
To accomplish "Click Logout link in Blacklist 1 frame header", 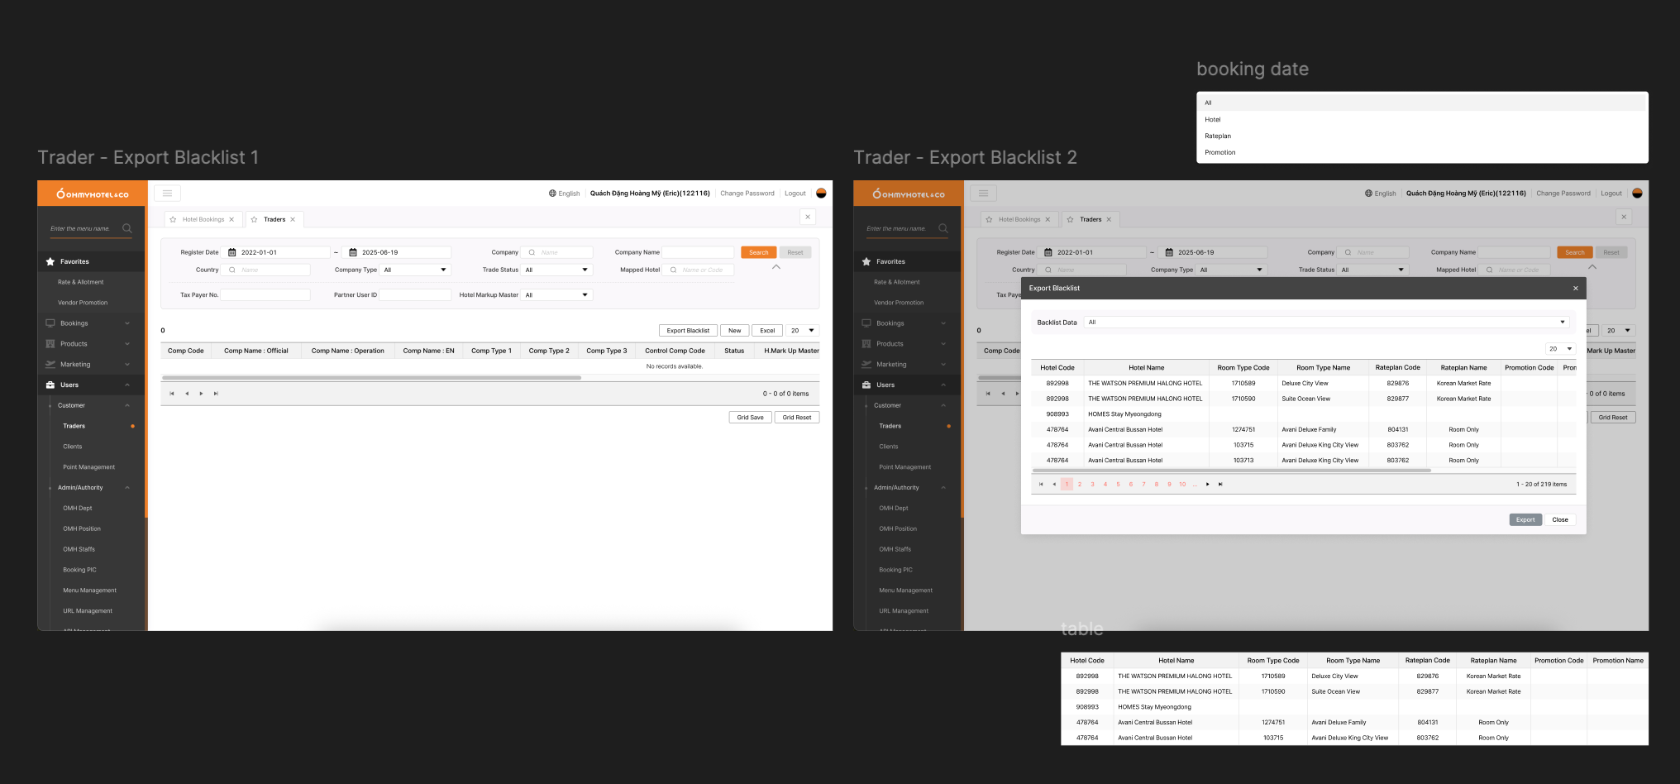I will click(x=795, y=194).
